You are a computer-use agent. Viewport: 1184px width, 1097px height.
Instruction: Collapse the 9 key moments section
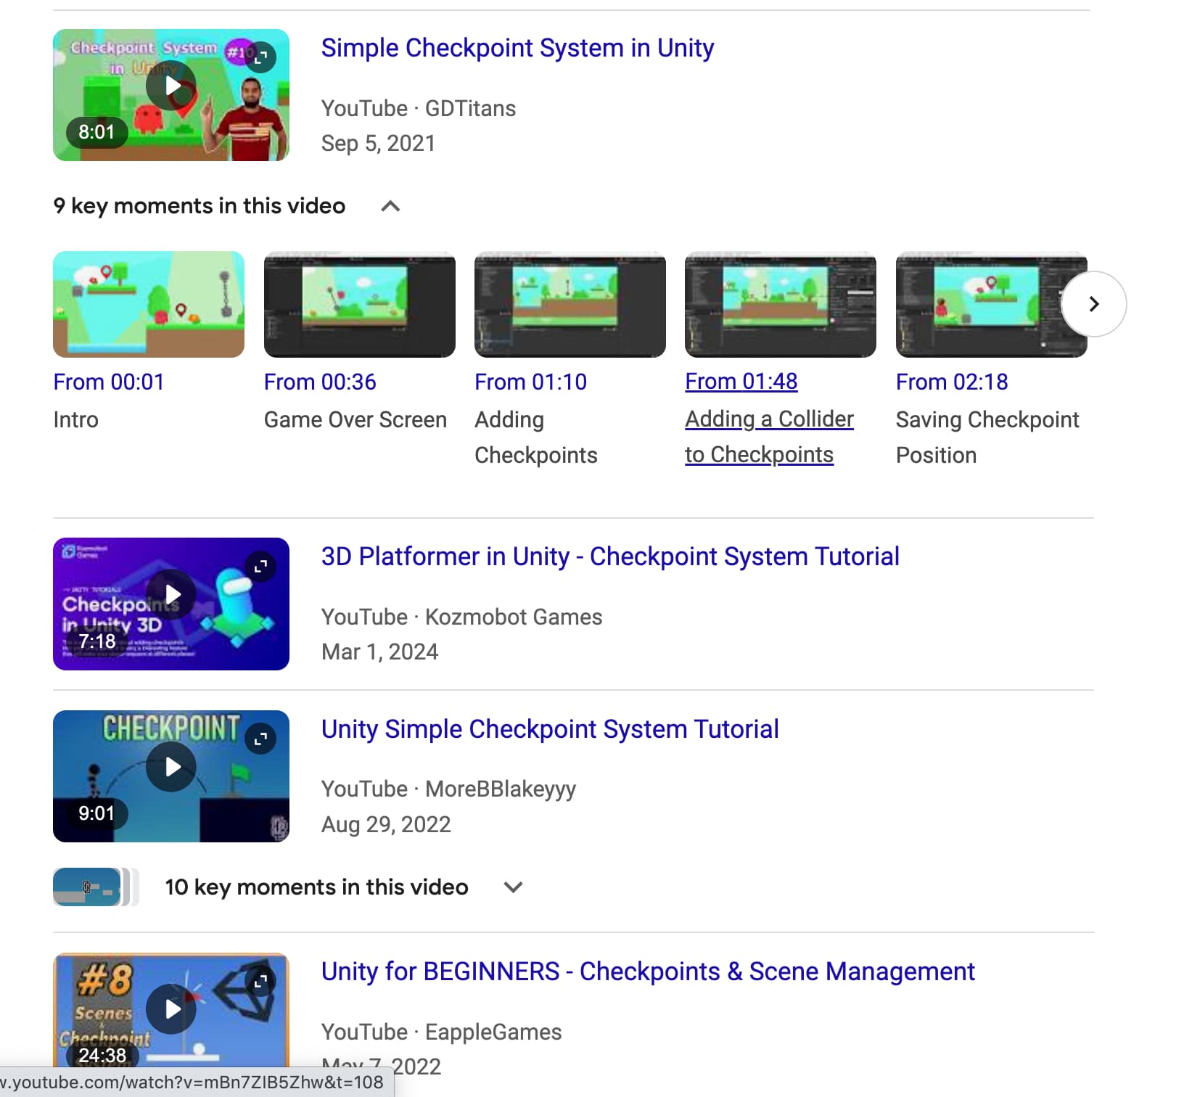(x=390, y=206)
